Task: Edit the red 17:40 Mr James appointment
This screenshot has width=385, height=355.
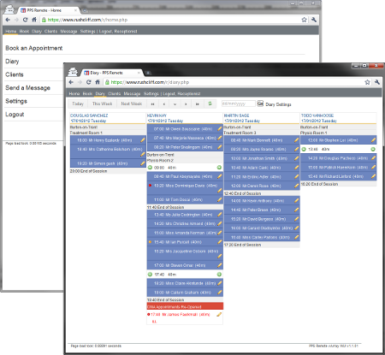Action: click(219, 315)
